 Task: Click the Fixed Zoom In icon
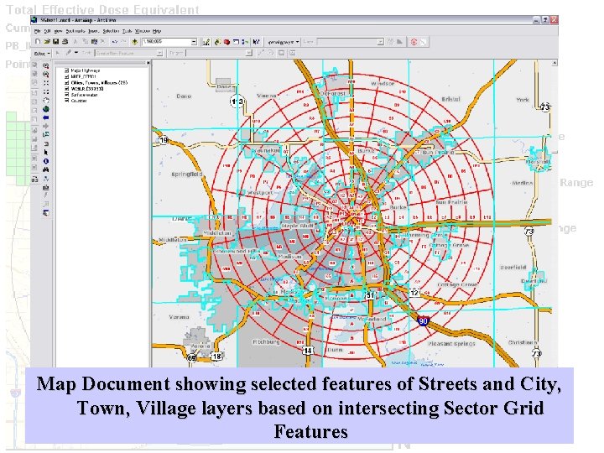(x=46, y=83)
